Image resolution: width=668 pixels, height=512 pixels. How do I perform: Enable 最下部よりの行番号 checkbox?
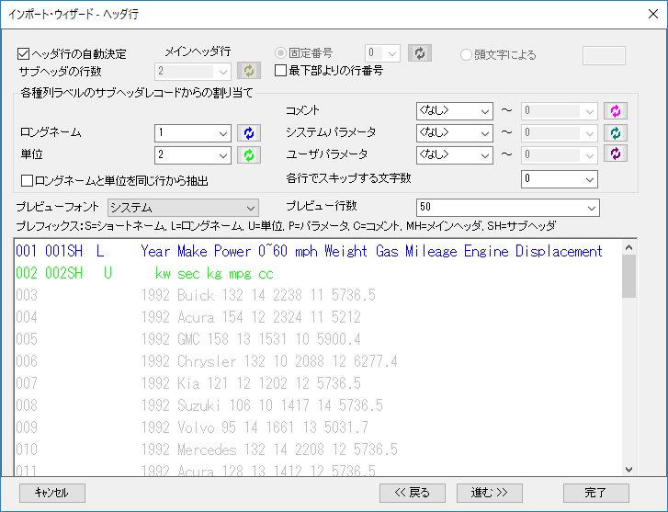[x=280, y=71]
